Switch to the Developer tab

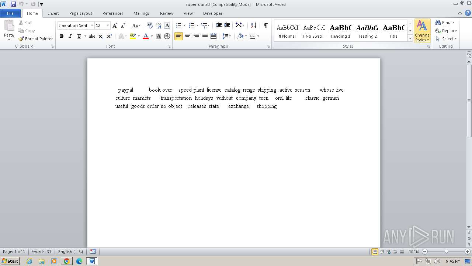click(213, 13)
